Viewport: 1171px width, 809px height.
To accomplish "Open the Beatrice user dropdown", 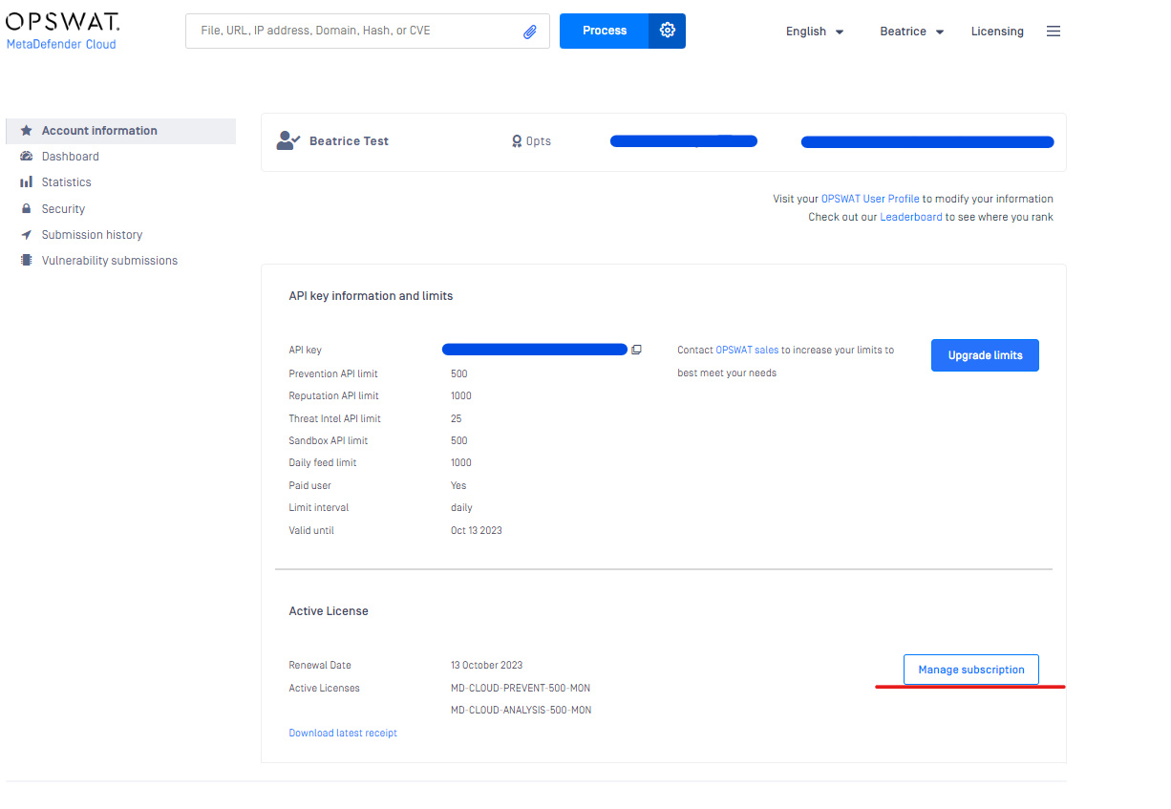I will 912,32.
